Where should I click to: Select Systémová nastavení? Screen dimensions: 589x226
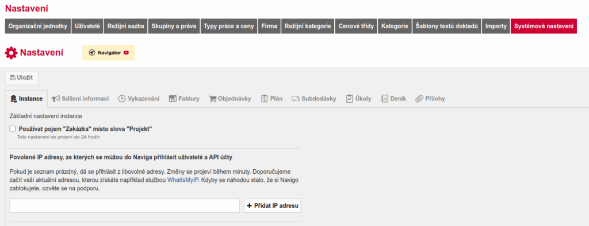pyautogui.click(x=544, y=26)
